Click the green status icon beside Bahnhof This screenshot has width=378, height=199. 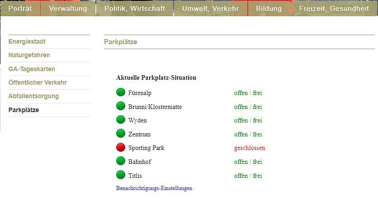(x=121, y=161)
